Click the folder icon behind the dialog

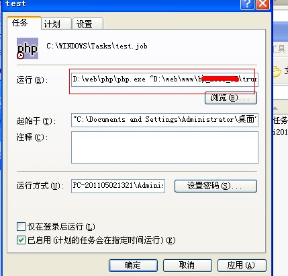(x=277, y=72)
